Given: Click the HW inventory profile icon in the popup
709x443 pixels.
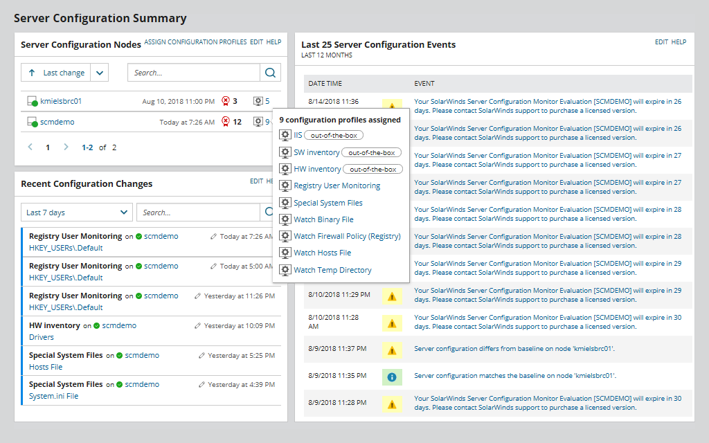Looking at the screenshot, I should pyautogui.click(x=285, y=168).
